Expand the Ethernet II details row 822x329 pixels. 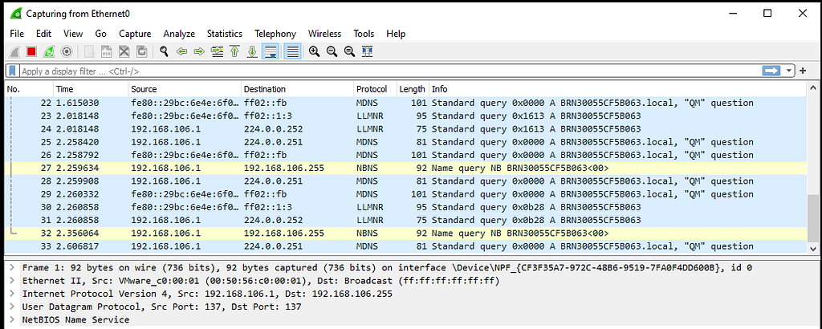(13, 280)
